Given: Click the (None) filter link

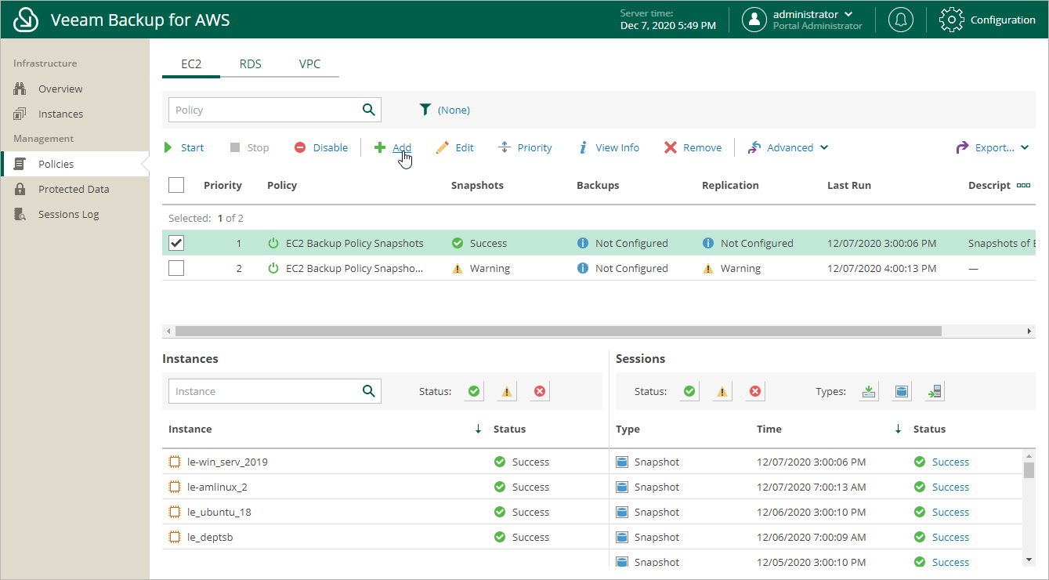Looking at the screenshot, I should pos(454,110).
